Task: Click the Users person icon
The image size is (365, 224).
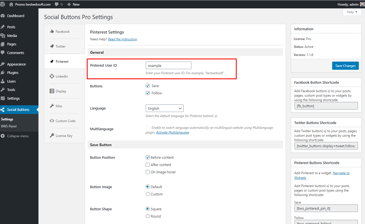Action: pyautogui.click(x=3, y=81)
